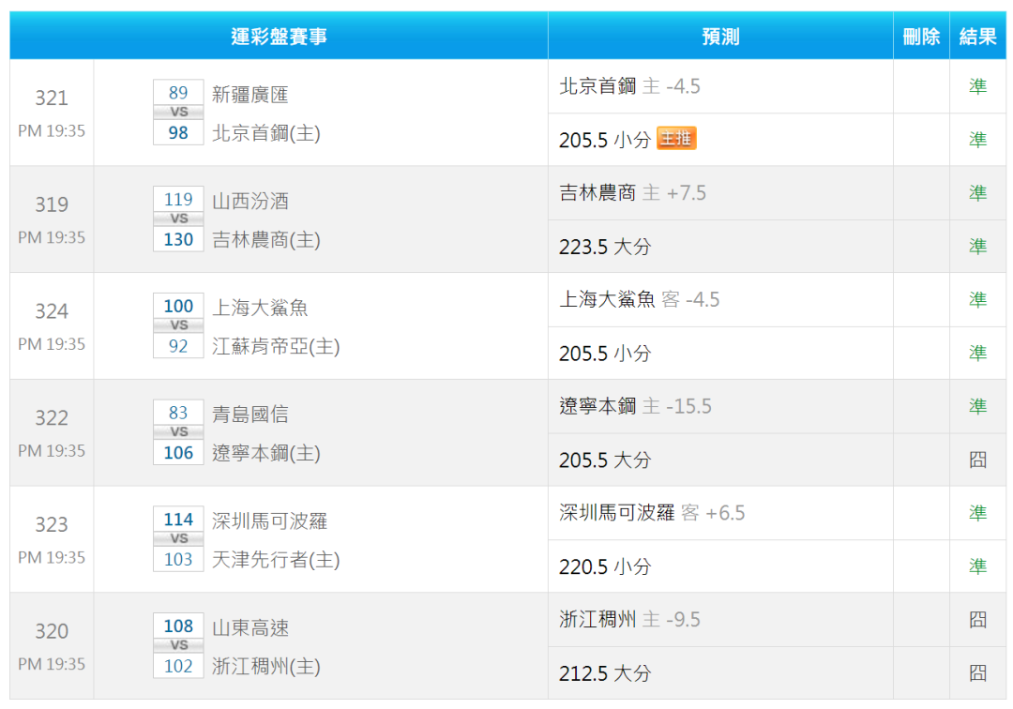Click prediction 上海大鯊魚 客 -4.5
This screenshot has height=709, width=1013.
click(639, 299)
